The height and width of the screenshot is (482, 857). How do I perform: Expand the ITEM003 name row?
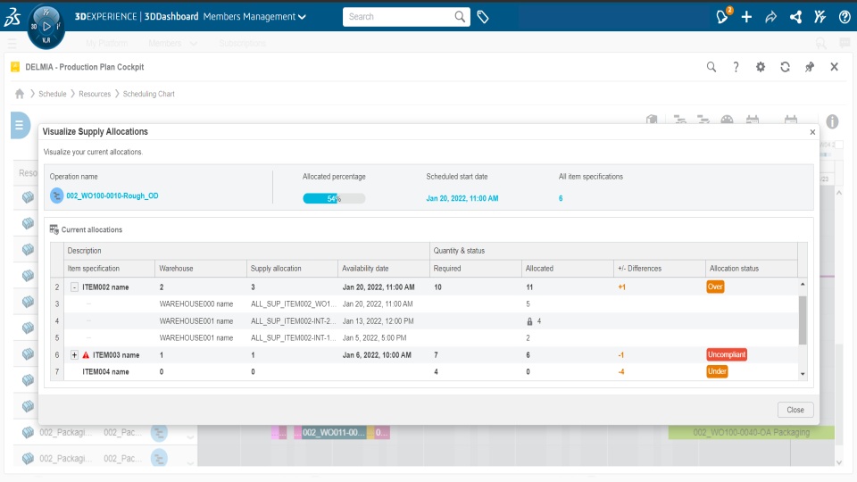pos(74,354)
